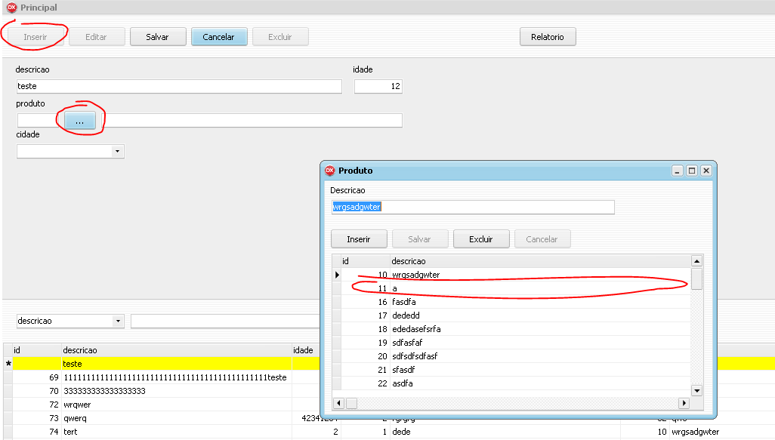Click Excluir in the Produto dialog

pos(481,238)
